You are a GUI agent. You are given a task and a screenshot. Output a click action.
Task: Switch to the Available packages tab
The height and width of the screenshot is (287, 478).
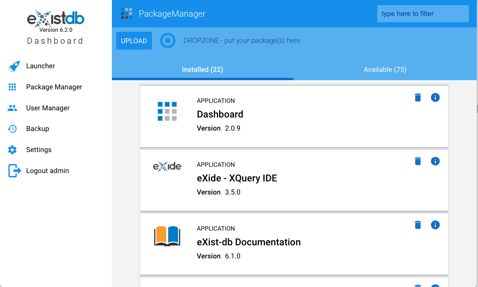tap(385, 69)
